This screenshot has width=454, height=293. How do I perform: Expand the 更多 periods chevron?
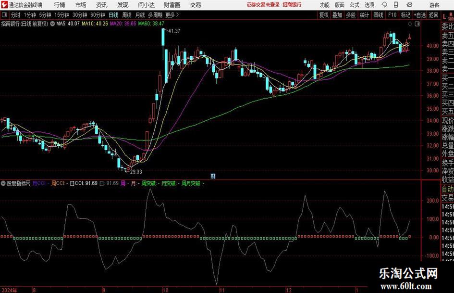click(172, 15)
